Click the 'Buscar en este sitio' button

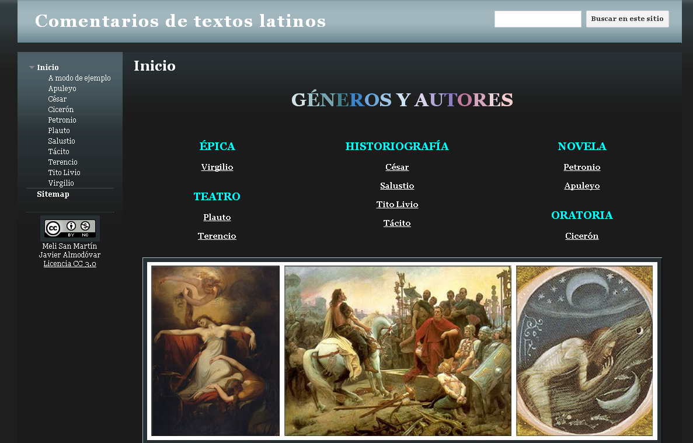(x=627, y=19)
